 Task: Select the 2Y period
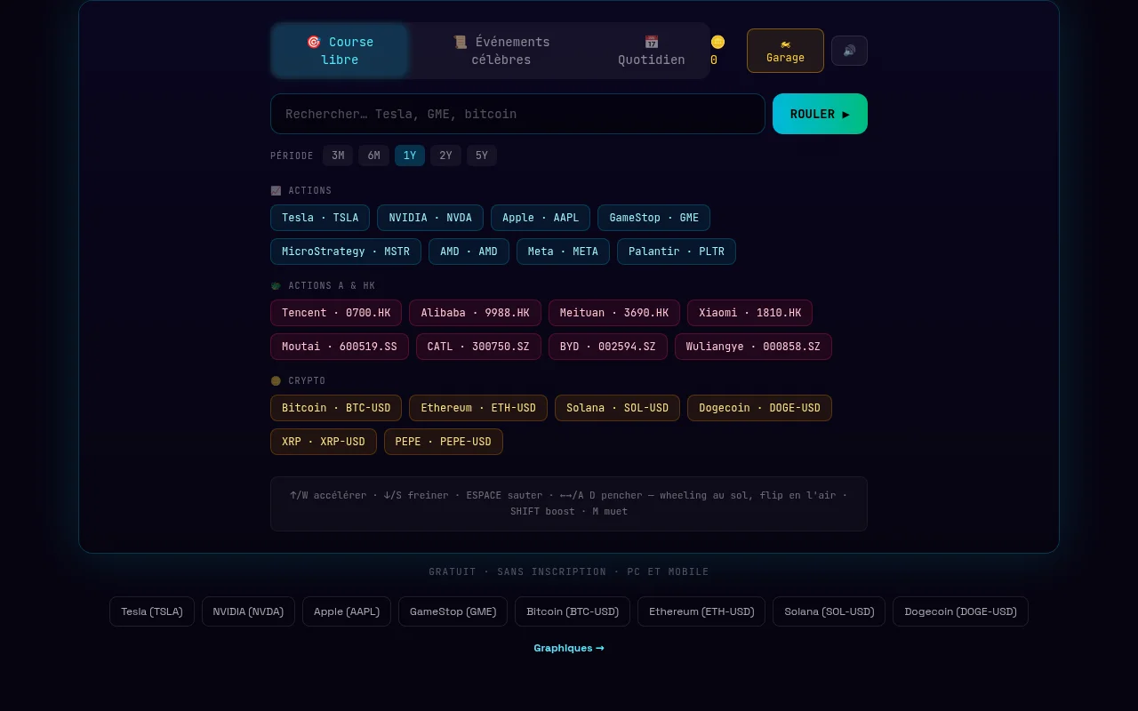point(445,156)
